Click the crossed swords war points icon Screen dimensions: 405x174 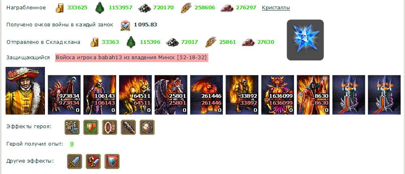pos(125,25)
